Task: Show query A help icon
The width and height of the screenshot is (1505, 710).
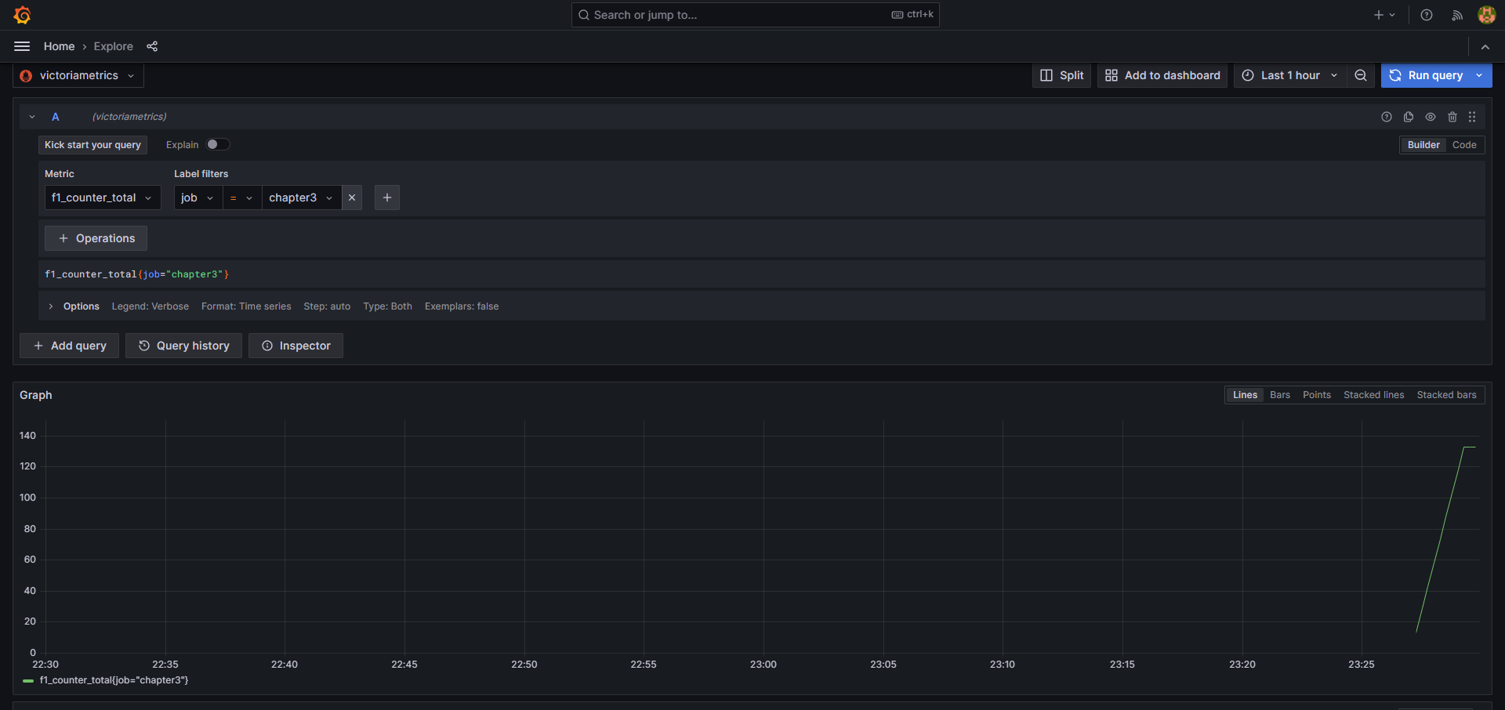Action: click(1387, 117)
